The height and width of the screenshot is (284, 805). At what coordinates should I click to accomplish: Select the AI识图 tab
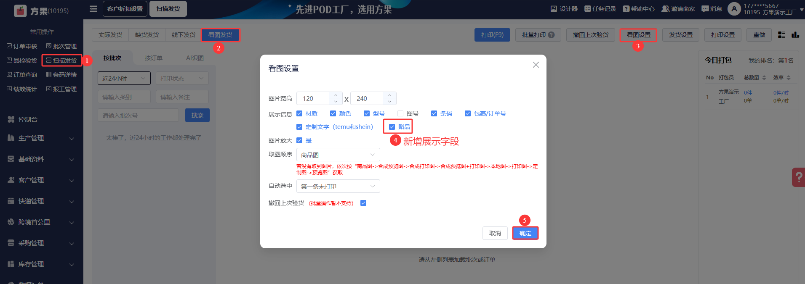[195, 58]
